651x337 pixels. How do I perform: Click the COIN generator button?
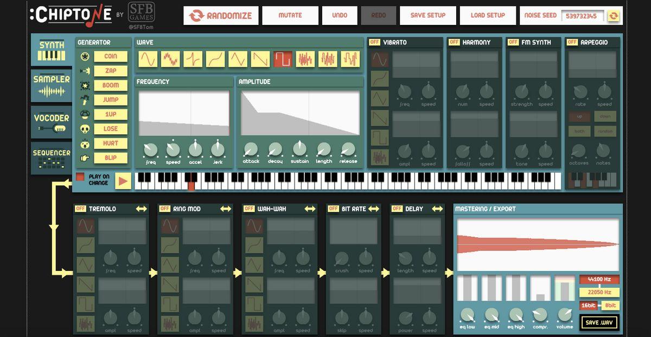(x=111, y=56)
